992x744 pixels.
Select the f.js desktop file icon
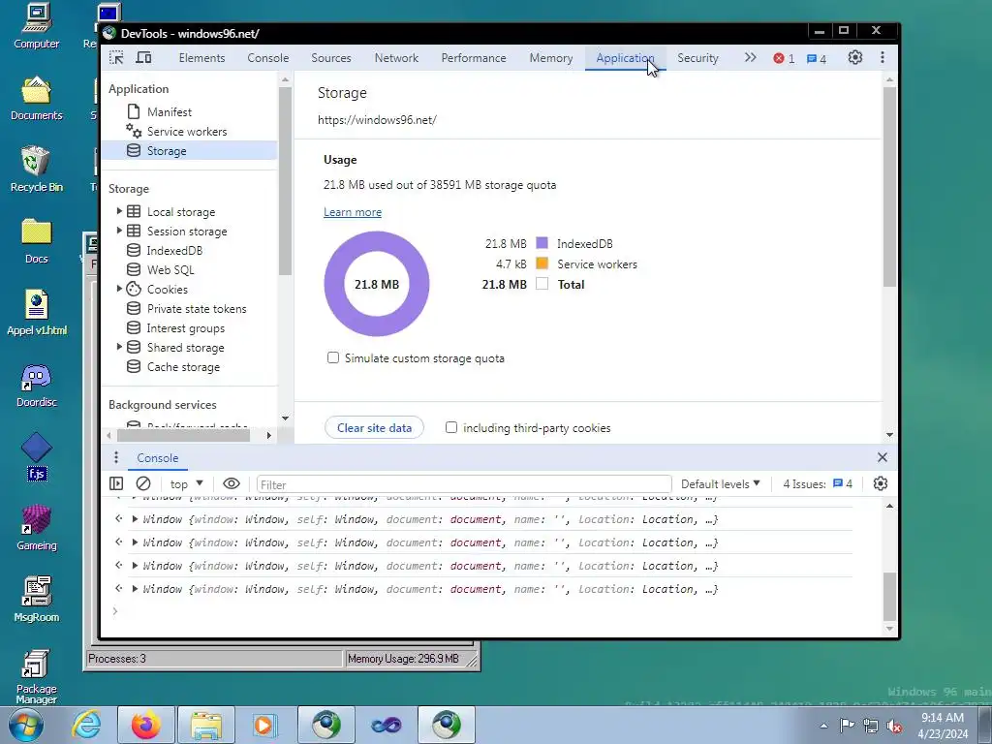pos(36,456)
